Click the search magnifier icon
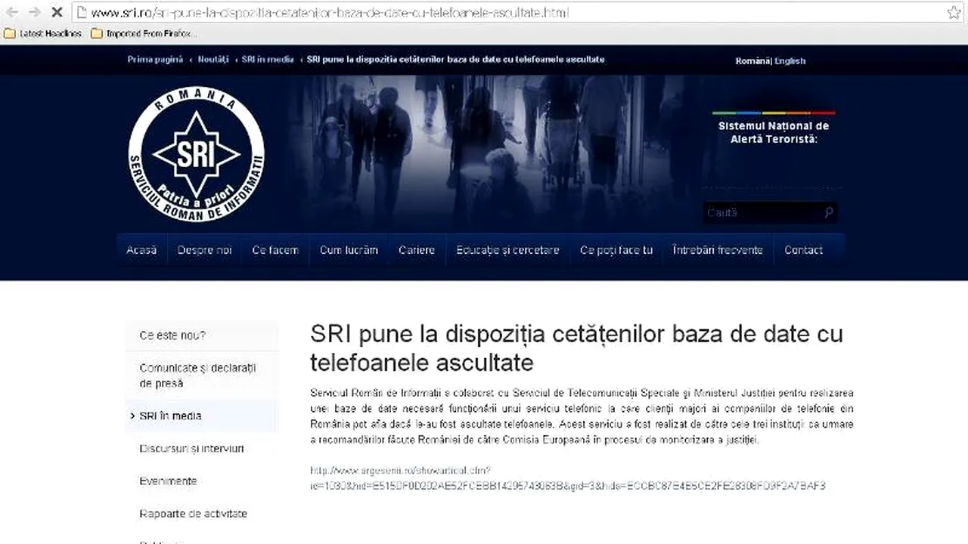The width and height of the screenshot is (968, 544). coord(828,212)
